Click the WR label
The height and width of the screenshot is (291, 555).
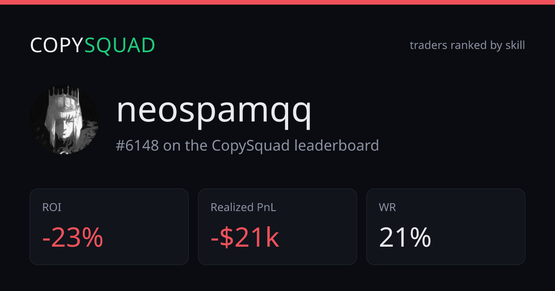(x=387, y=207)
